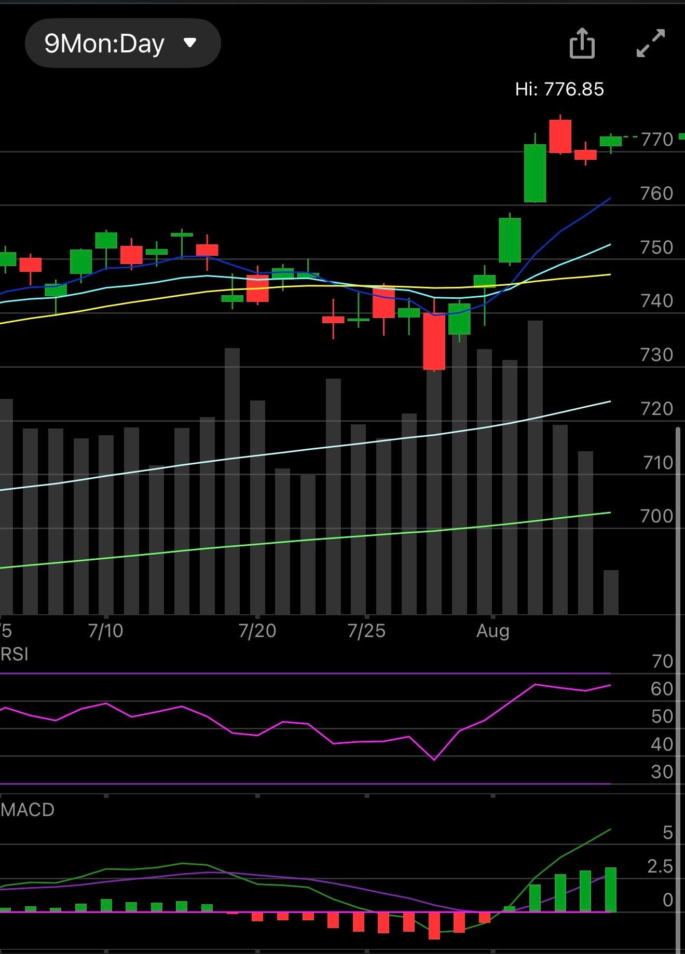Select the RSI axis value 40
This screenshot has width=685, height=954.
click(x=662, y=744)
